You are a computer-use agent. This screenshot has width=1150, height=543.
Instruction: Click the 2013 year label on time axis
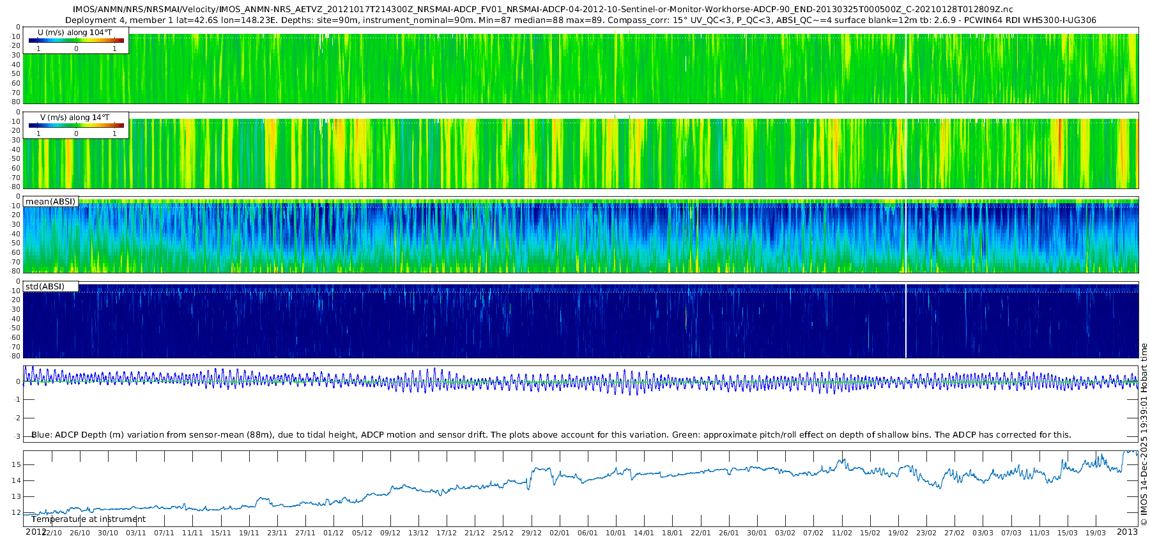coord(1127,532)
